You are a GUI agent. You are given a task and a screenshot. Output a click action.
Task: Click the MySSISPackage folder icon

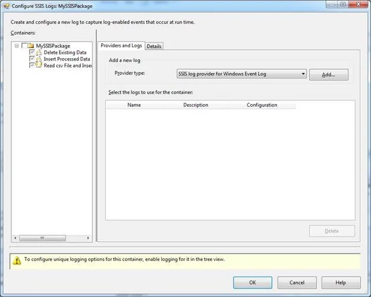click(x=30, y=46)
